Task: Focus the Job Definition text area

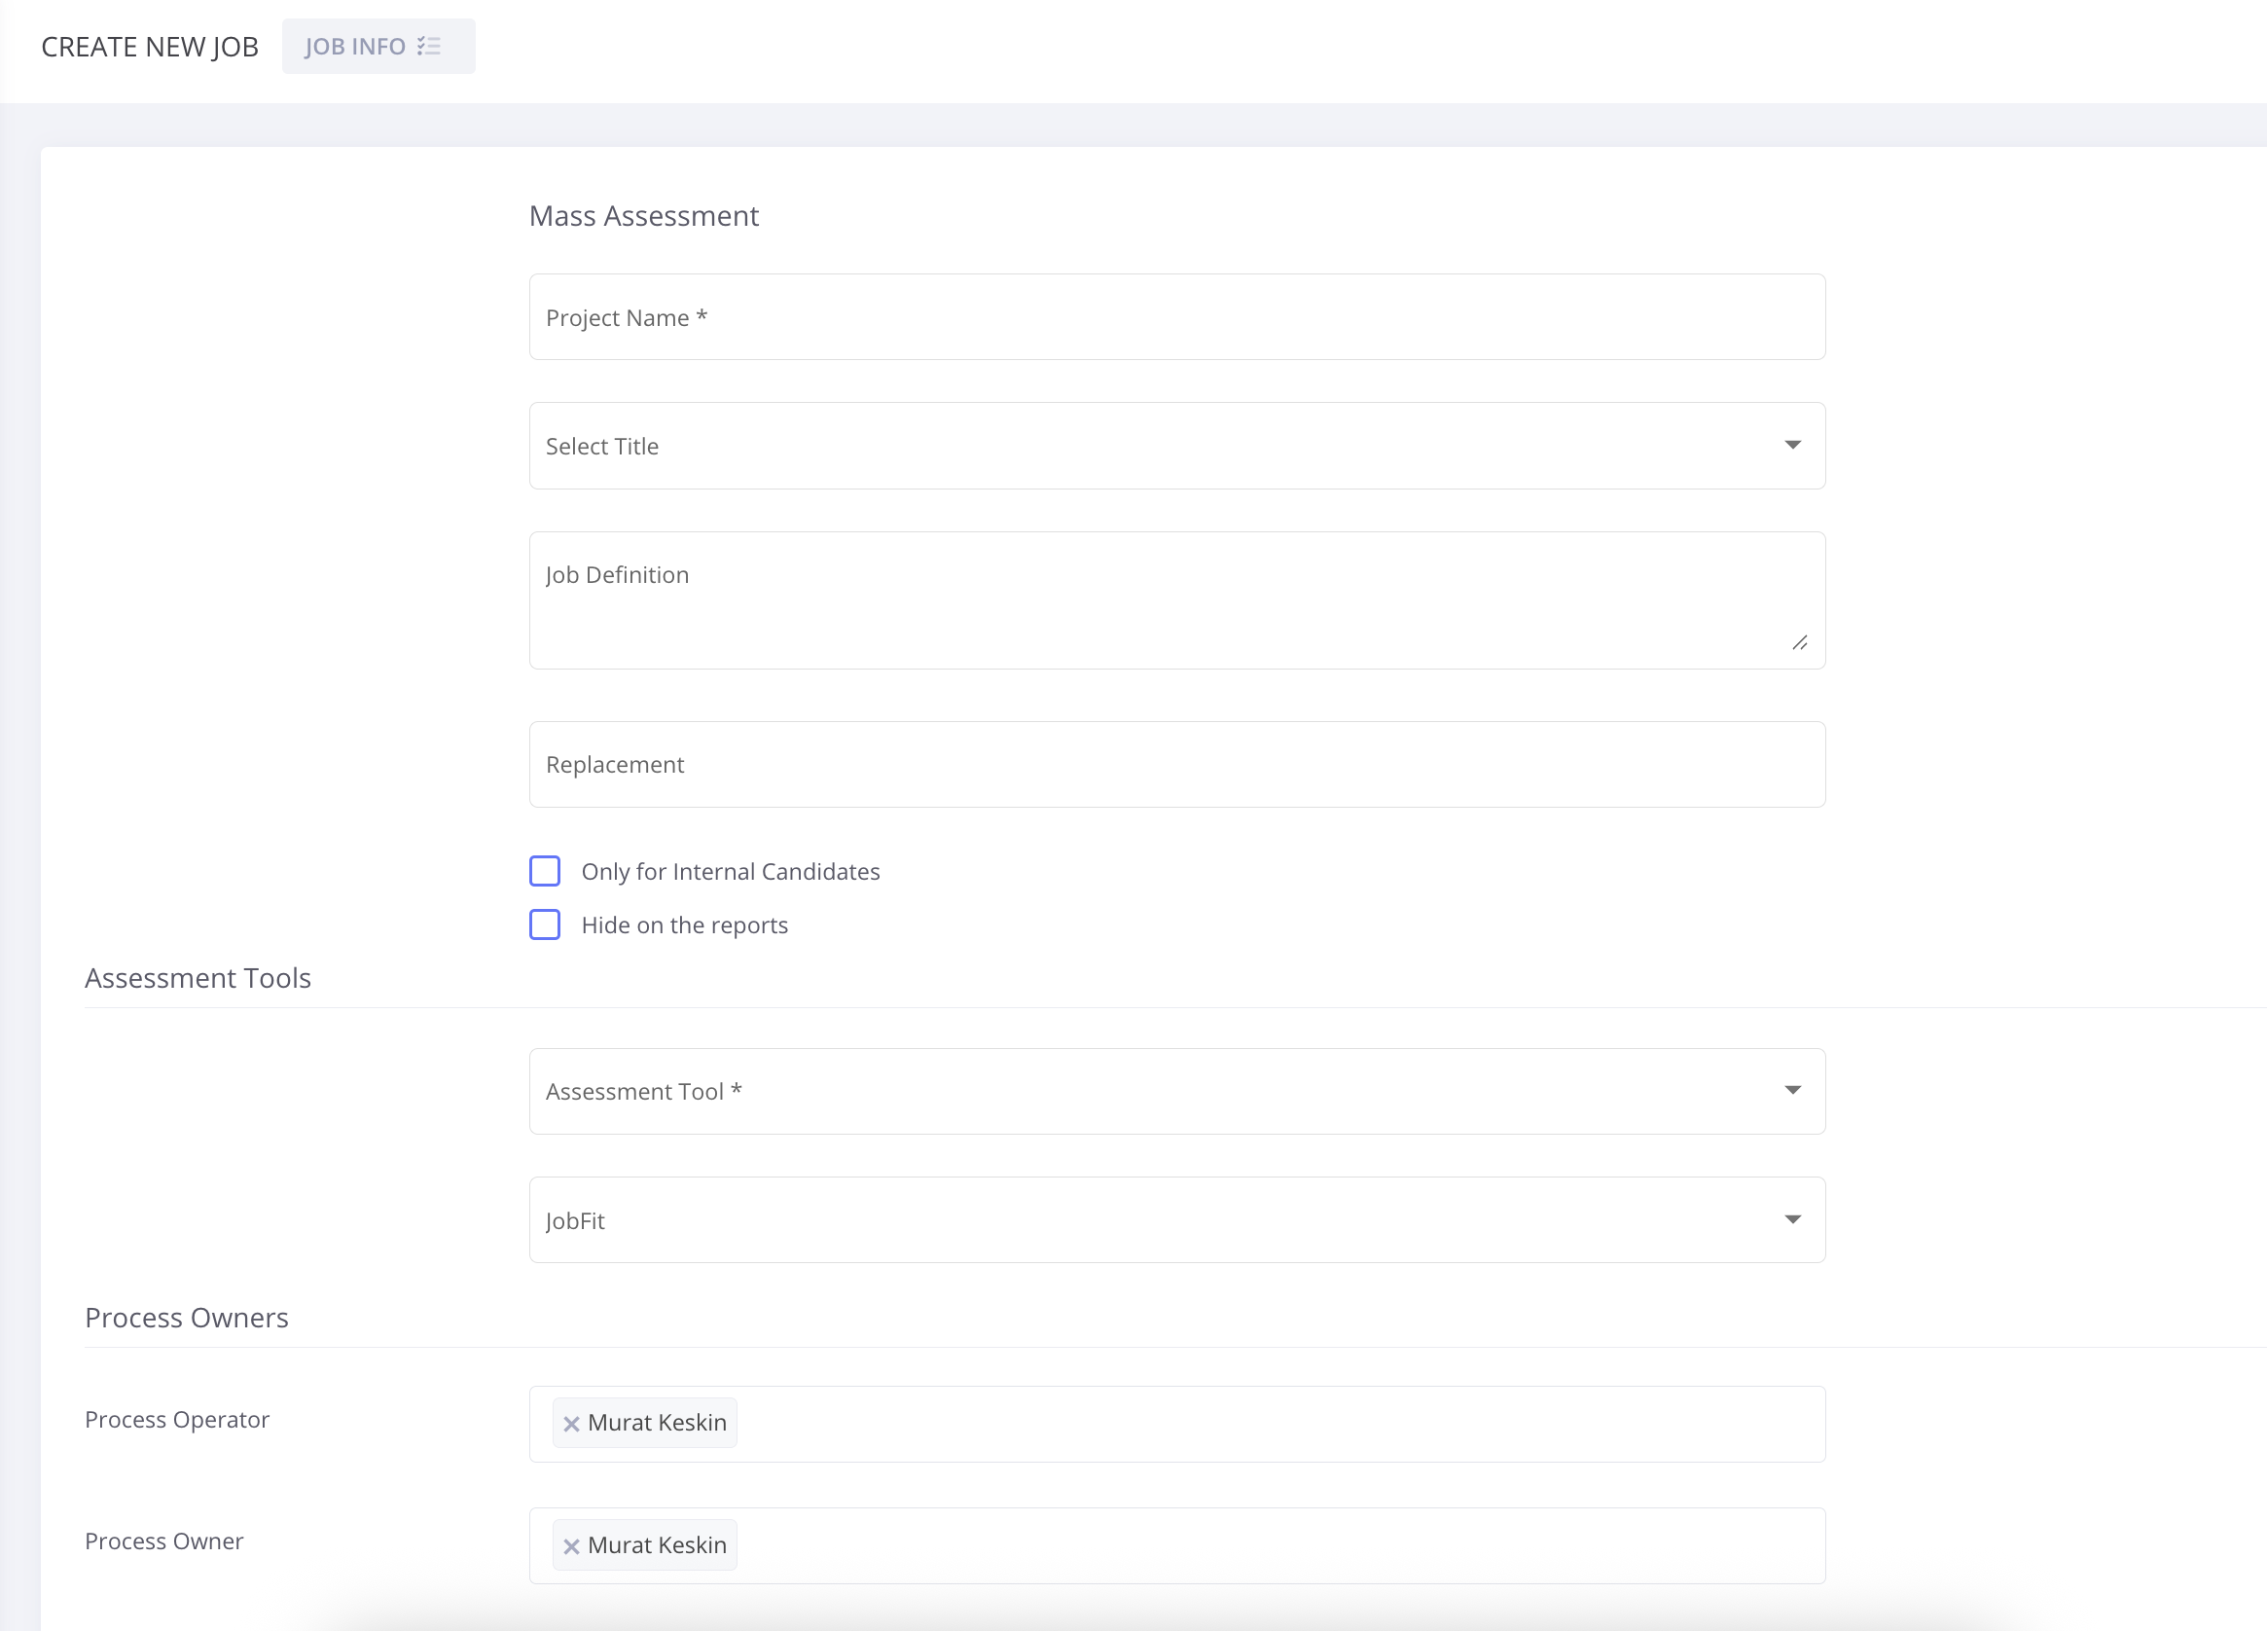Action: 1176,600
